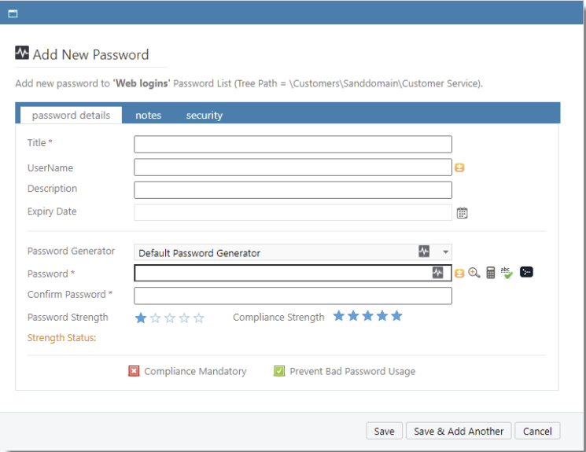Click the orange icon beside UserName field
Screen dimensions: 586x452
pyautogui.click(x=459, y=167)
